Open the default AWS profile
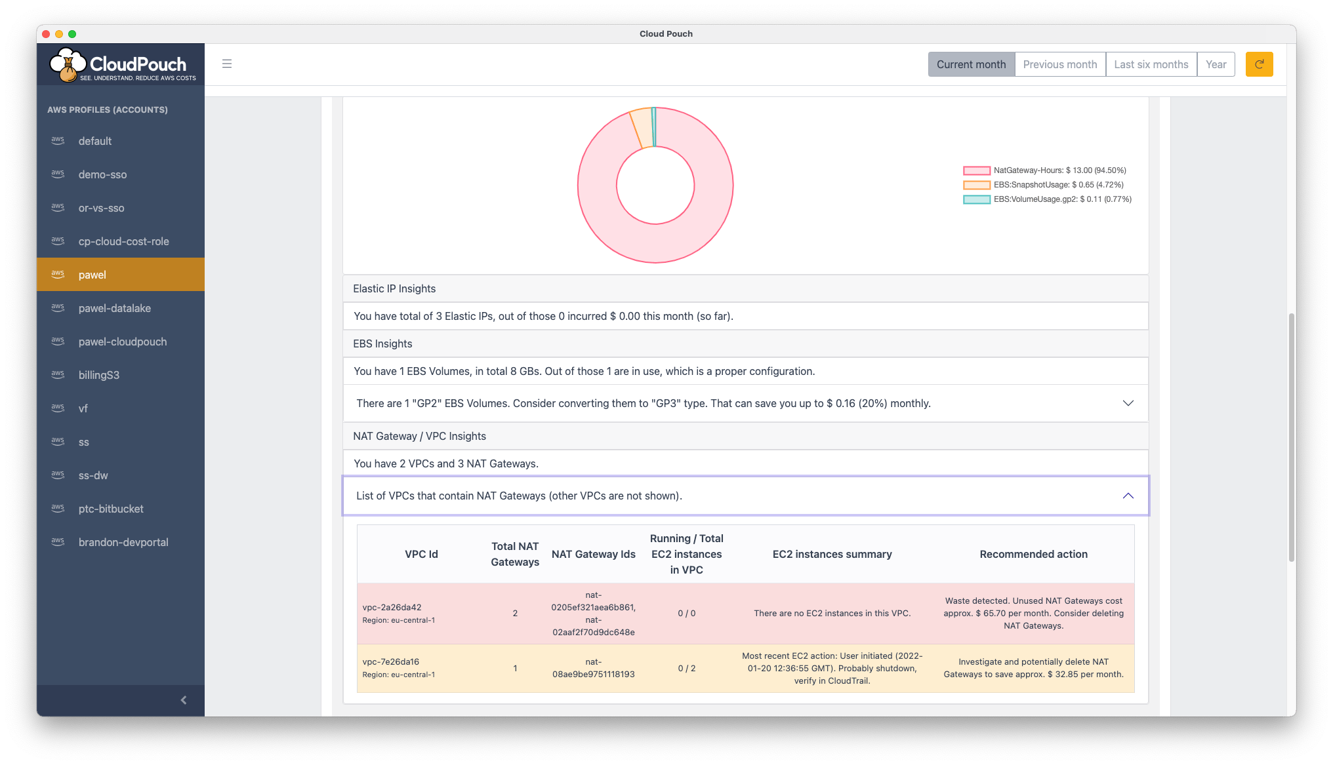Screen dimensions: 1333x765 click(x=121, y=141)
